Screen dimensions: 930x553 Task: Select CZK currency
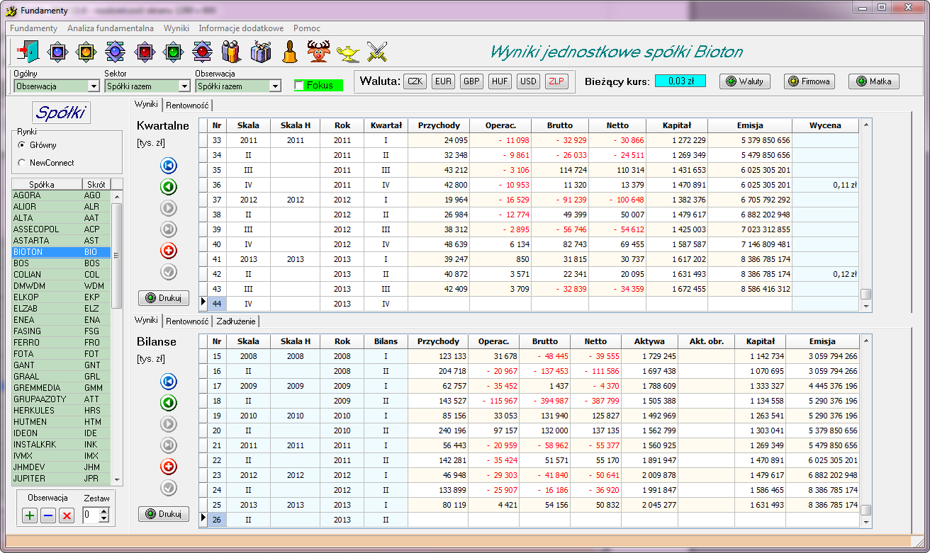pos(415,81)
